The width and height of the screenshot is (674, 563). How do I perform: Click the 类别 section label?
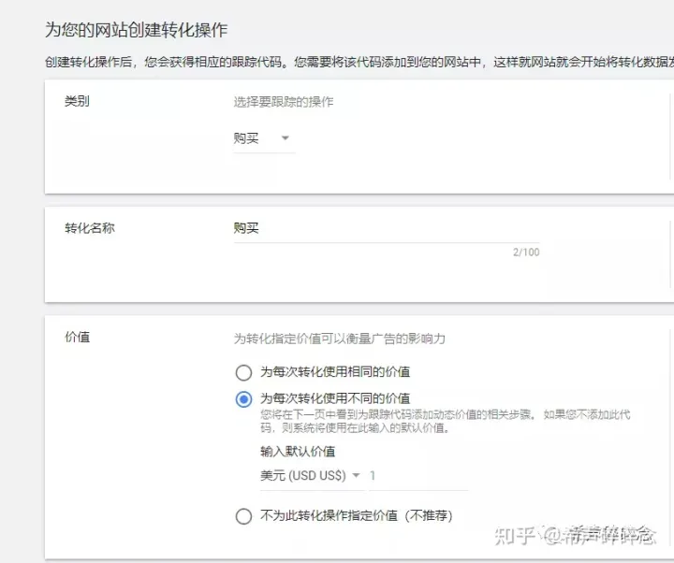(x=77, y=101)
